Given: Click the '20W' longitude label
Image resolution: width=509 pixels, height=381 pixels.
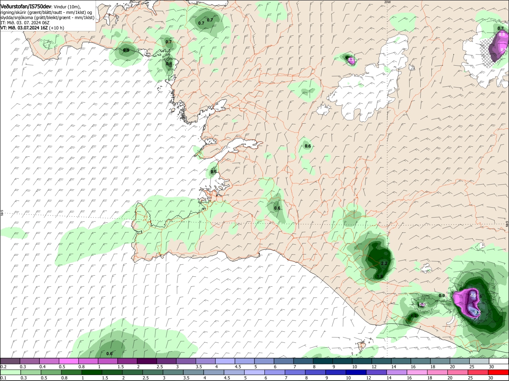Looking at the screenshot, I should [388, 2].
